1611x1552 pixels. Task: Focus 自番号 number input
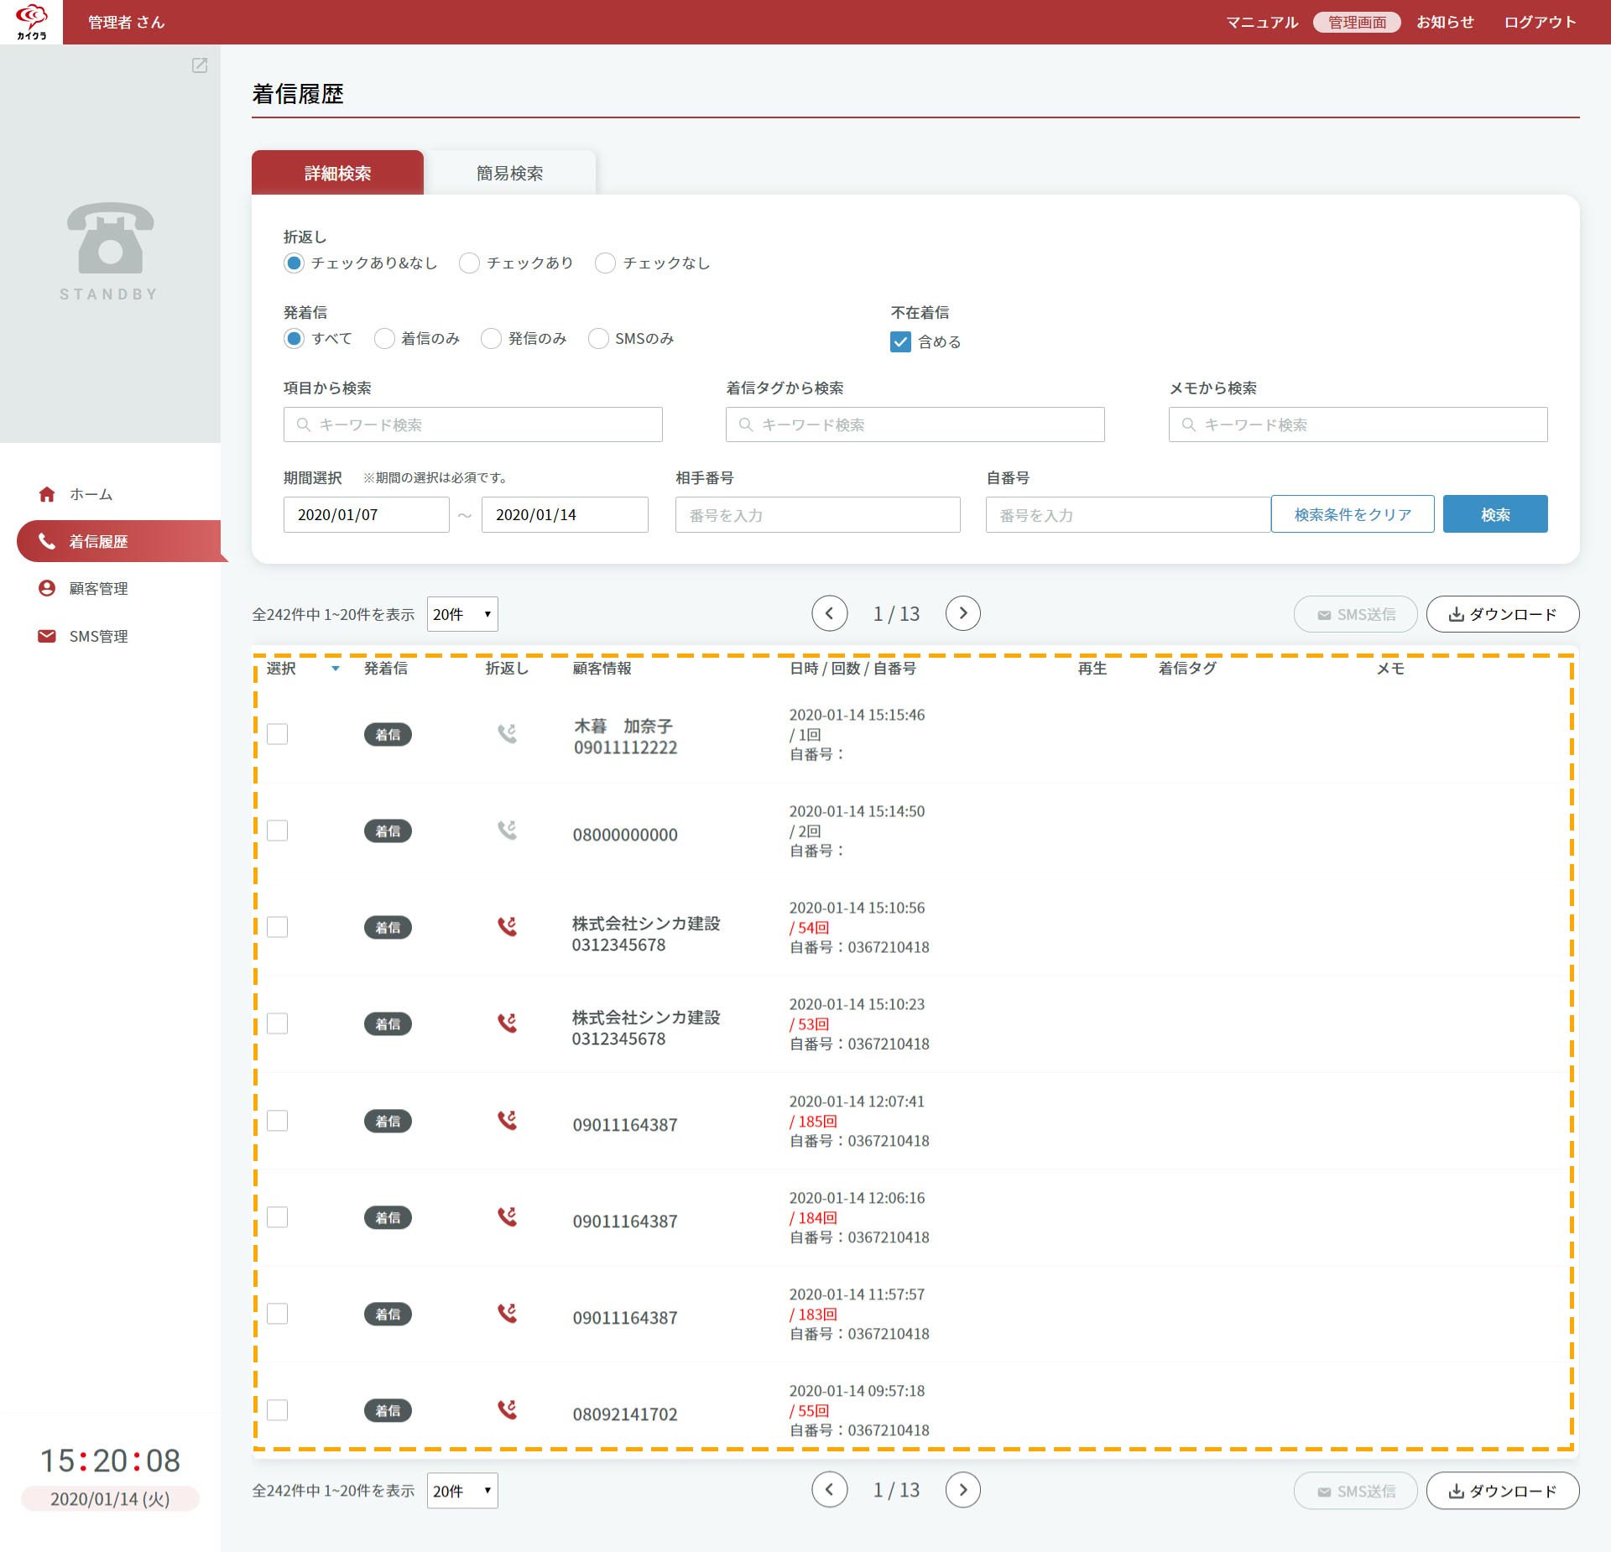pyautogui.click(x=1129, y=514)
